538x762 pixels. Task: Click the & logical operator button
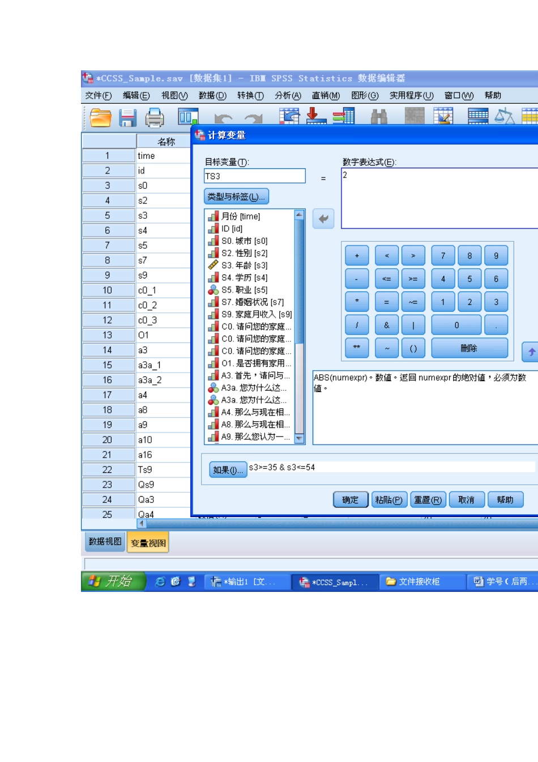[x=387, y=325]
